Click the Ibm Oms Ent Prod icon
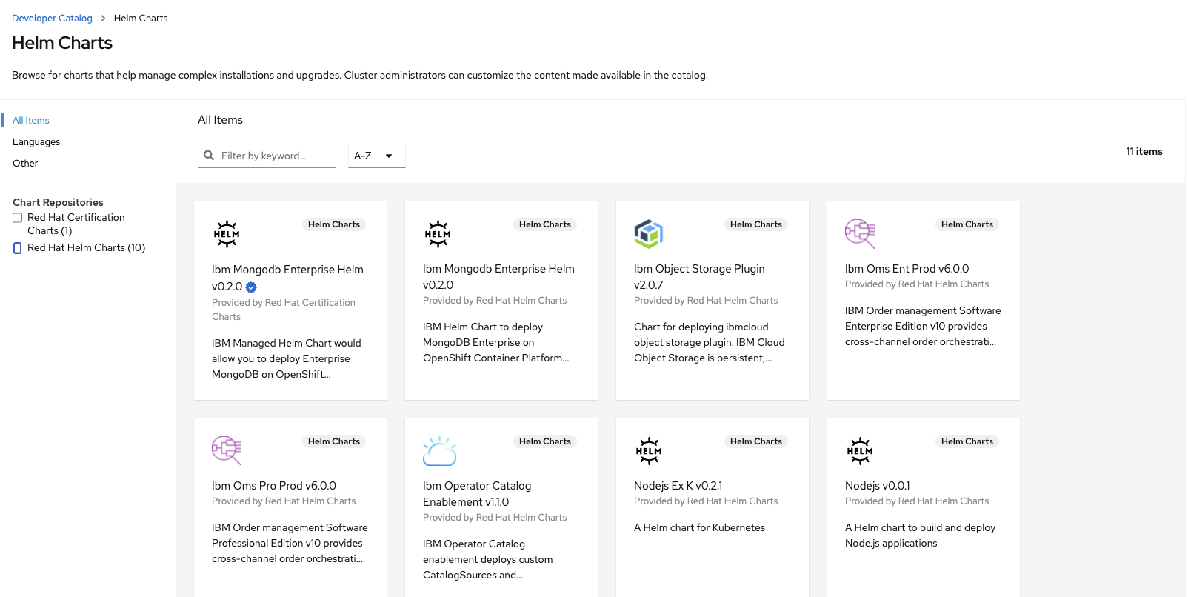 click(860, 233)
